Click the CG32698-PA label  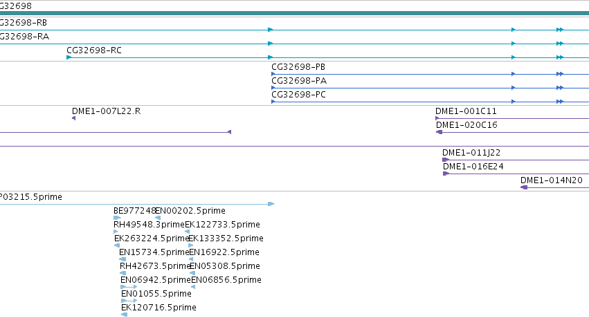pos(299,81)
